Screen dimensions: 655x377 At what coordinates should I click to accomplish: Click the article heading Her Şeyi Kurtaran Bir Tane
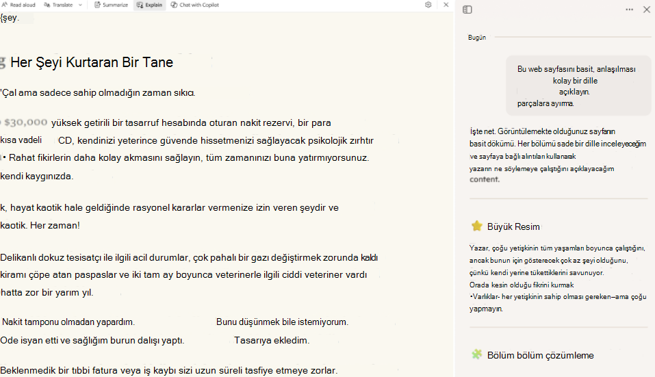tap(92, 62)
